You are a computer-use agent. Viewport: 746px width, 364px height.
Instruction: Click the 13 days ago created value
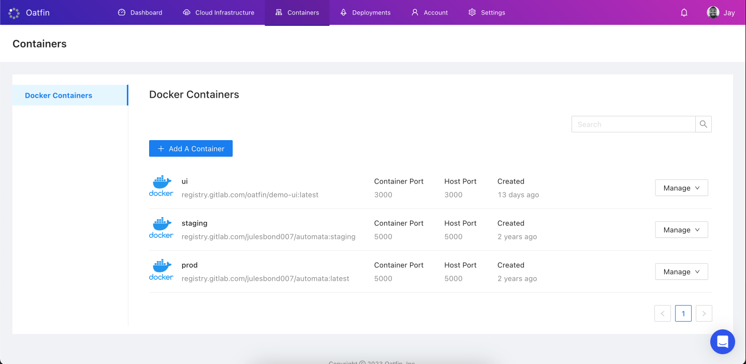click(x=518, y=195)
